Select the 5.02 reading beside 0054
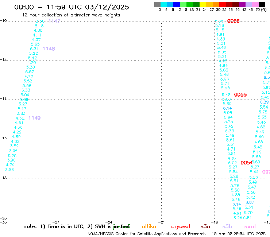 pyautogui.click(x=232, y=163)
